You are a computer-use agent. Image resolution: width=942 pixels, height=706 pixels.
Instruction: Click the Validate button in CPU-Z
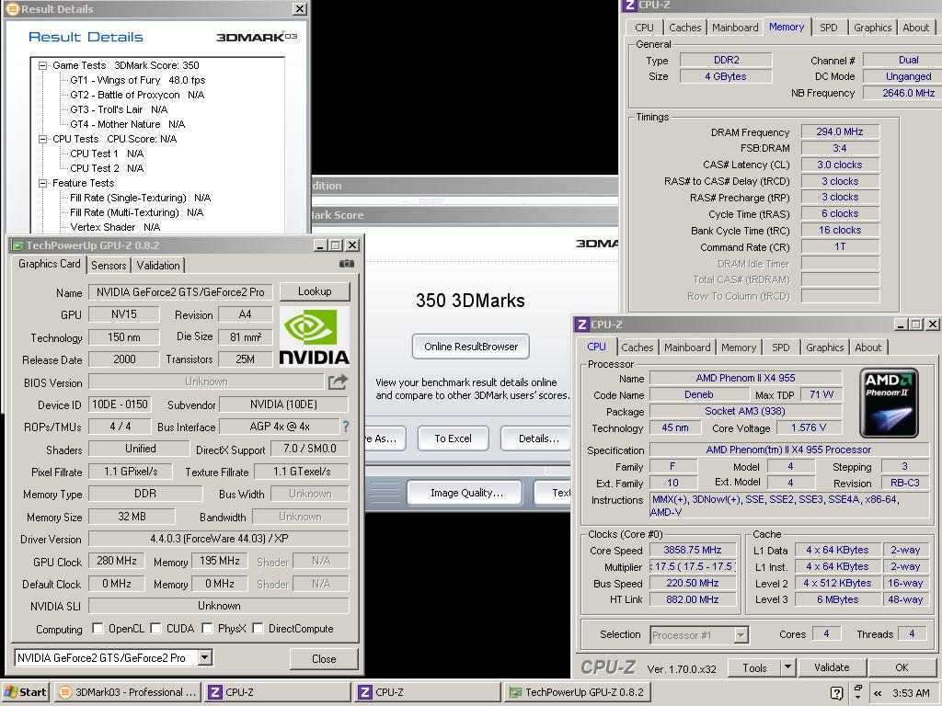[x=832, y=667]
